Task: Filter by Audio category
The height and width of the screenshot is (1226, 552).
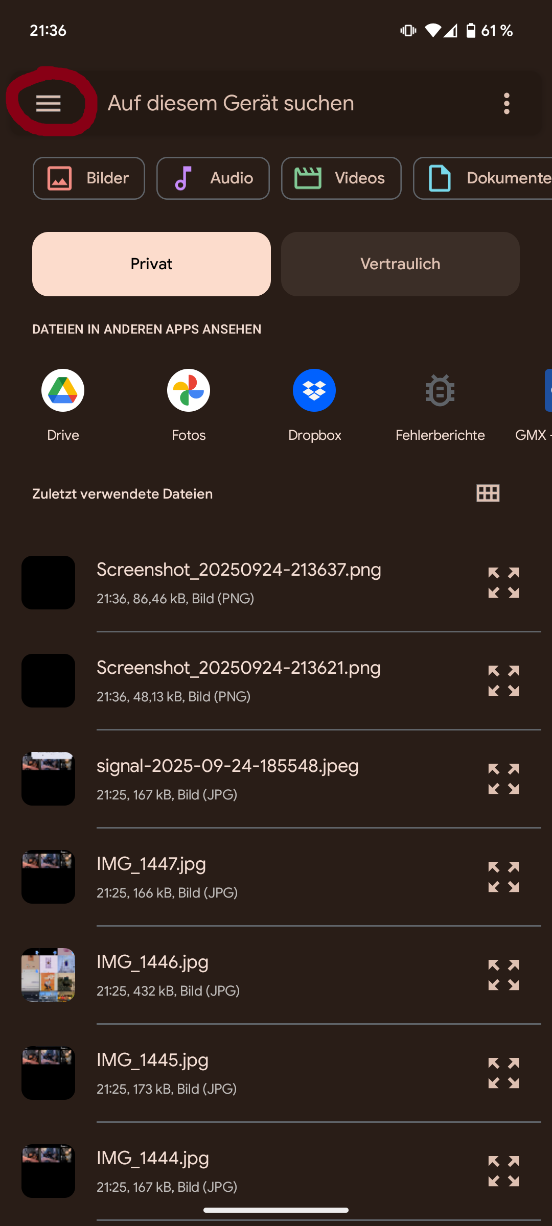Action: coord(213,178)
